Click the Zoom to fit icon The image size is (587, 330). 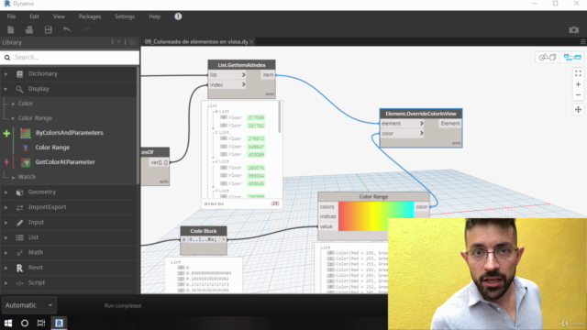pos(578,73)
